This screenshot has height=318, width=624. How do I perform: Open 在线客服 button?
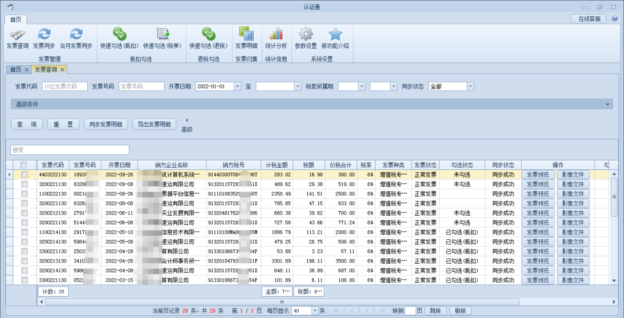(x=589, y=19)
